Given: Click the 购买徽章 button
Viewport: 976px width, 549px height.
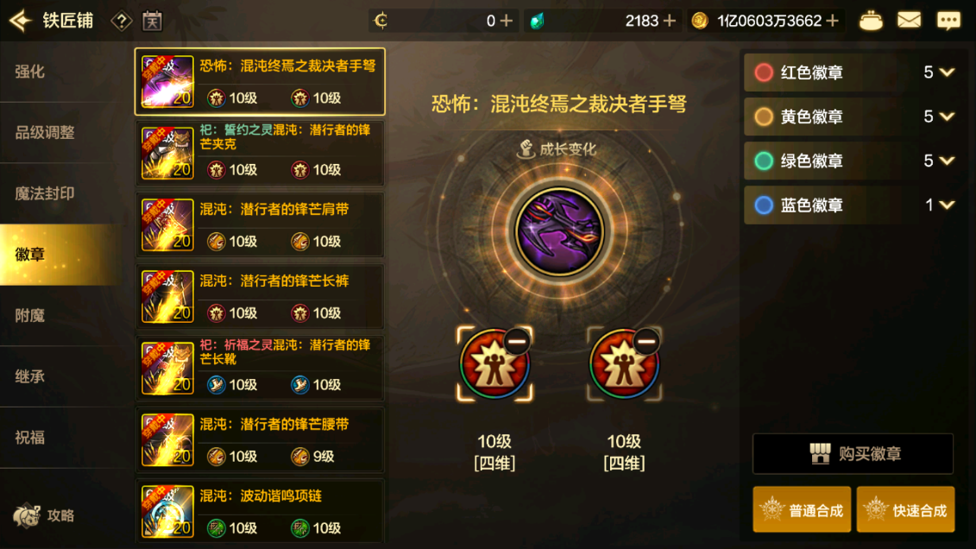Looking at the screenshot, I should [853, 454].
